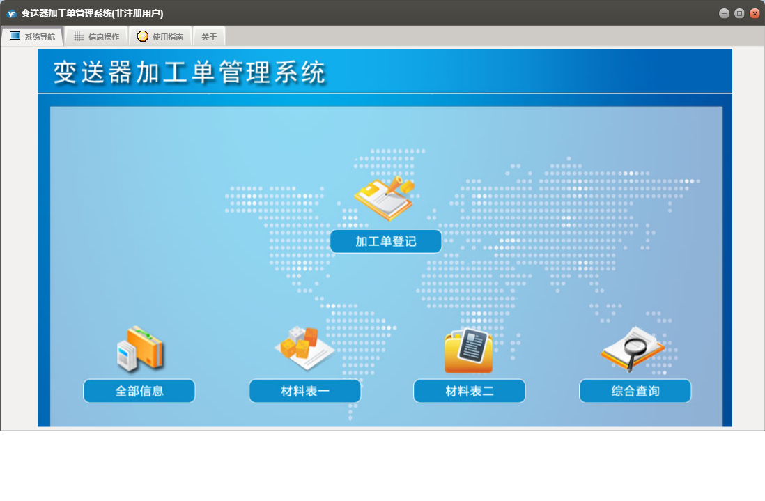Click the magnifying glass query icon
The height and width of the screenshot is (501, 765).
click(633, 349)
